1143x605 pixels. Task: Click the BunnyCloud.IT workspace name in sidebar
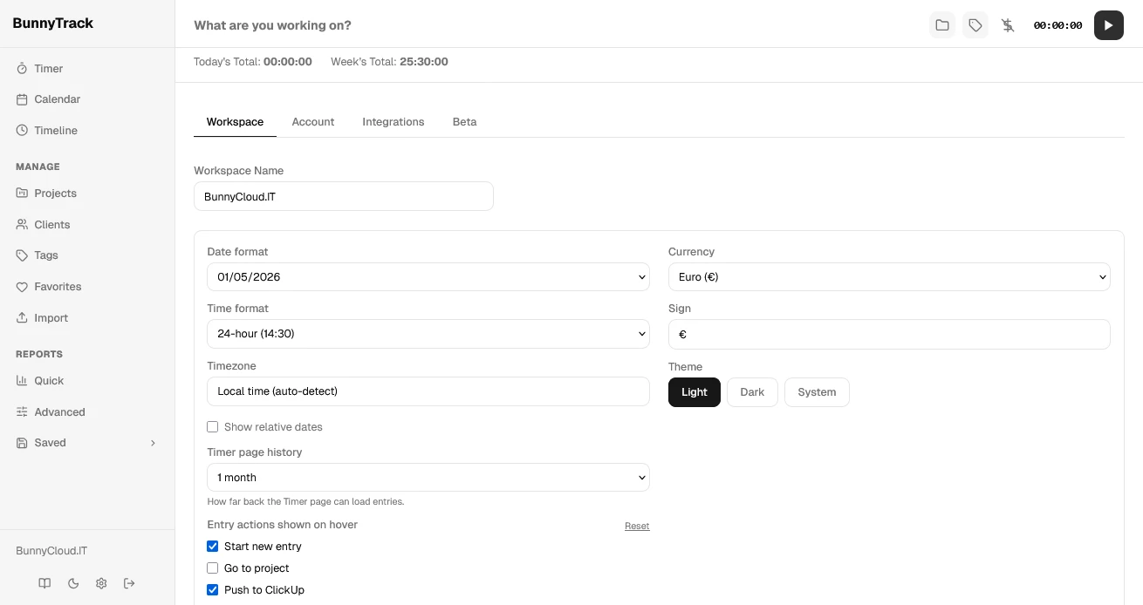click(51, 551)
